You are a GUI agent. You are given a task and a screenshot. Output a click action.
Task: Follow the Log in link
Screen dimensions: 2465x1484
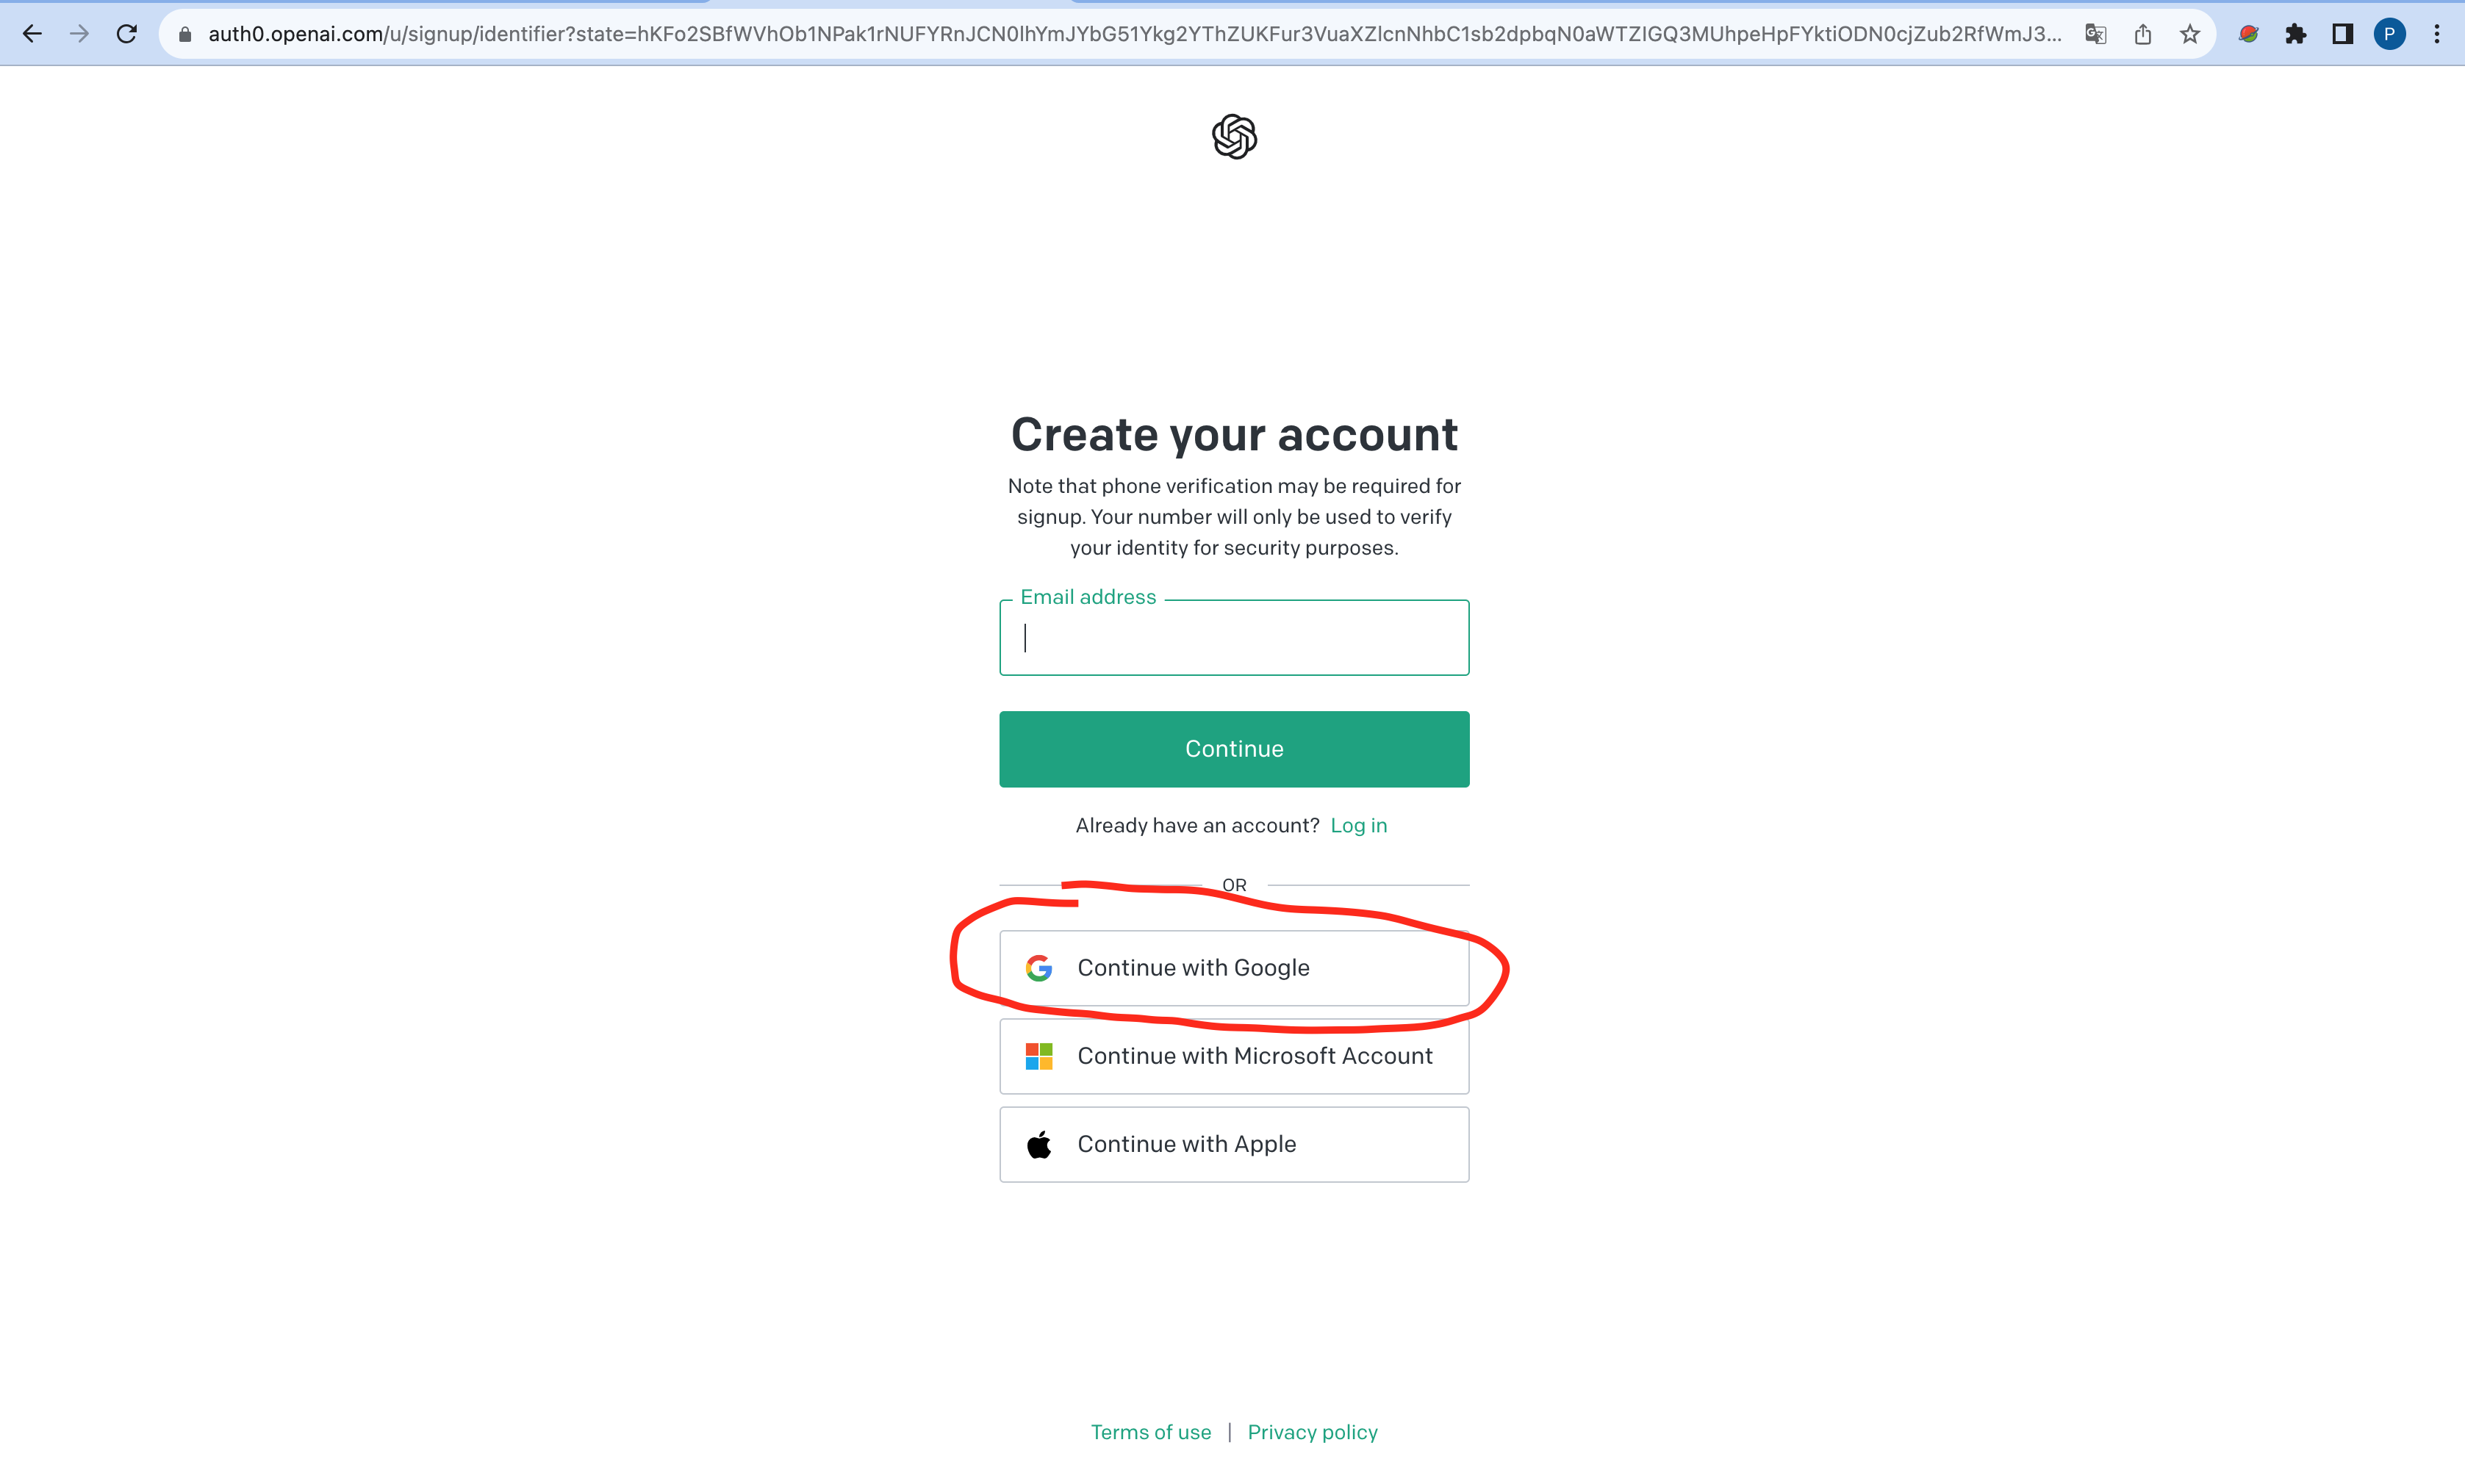coord(1357,825)
